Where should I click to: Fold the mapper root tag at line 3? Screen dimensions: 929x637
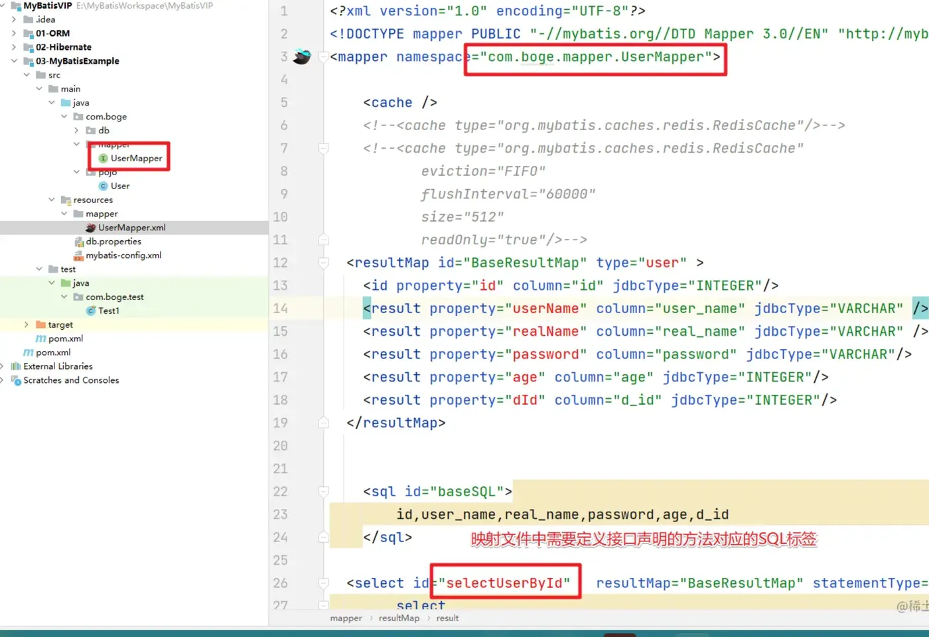pos(323,57)
